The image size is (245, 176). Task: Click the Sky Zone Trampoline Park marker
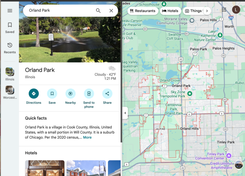point(189,94)
